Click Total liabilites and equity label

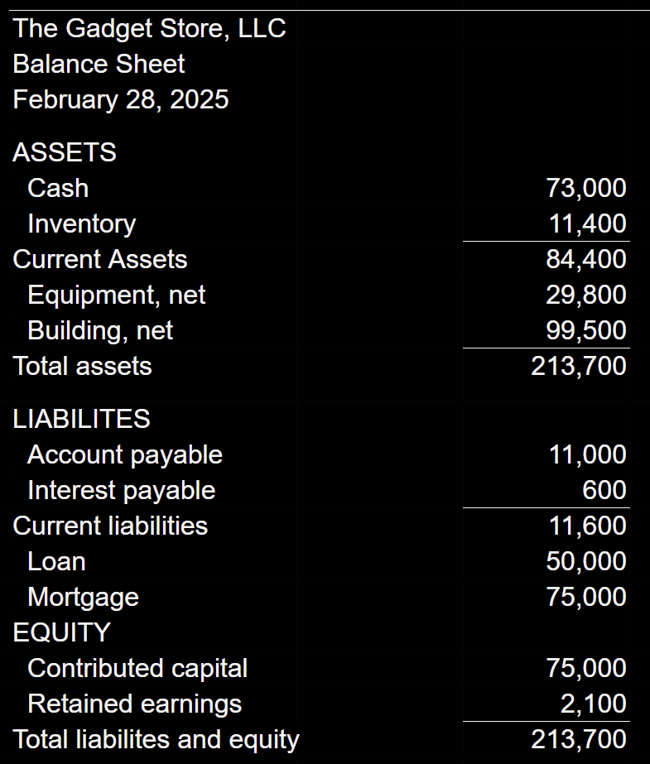pyautogui.click(x=156, y=740)
